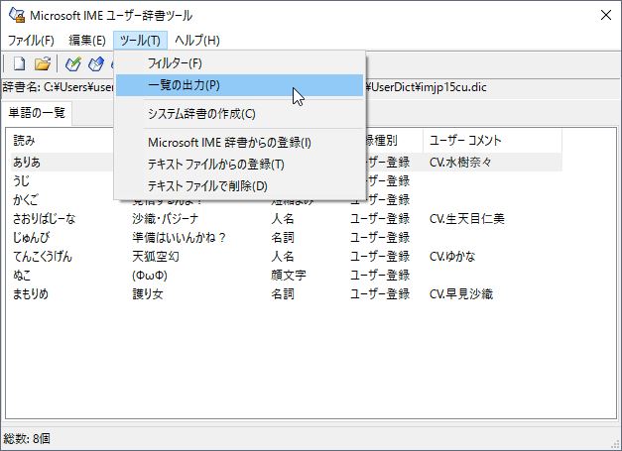This screenshot has width=622, height=451.
Task: Click ユーザー登録 in the てんこうげん row
Action: [x=380, y=257]
